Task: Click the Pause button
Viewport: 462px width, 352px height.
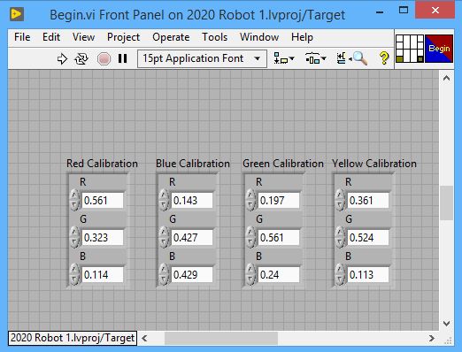Action: click(122, 58)
